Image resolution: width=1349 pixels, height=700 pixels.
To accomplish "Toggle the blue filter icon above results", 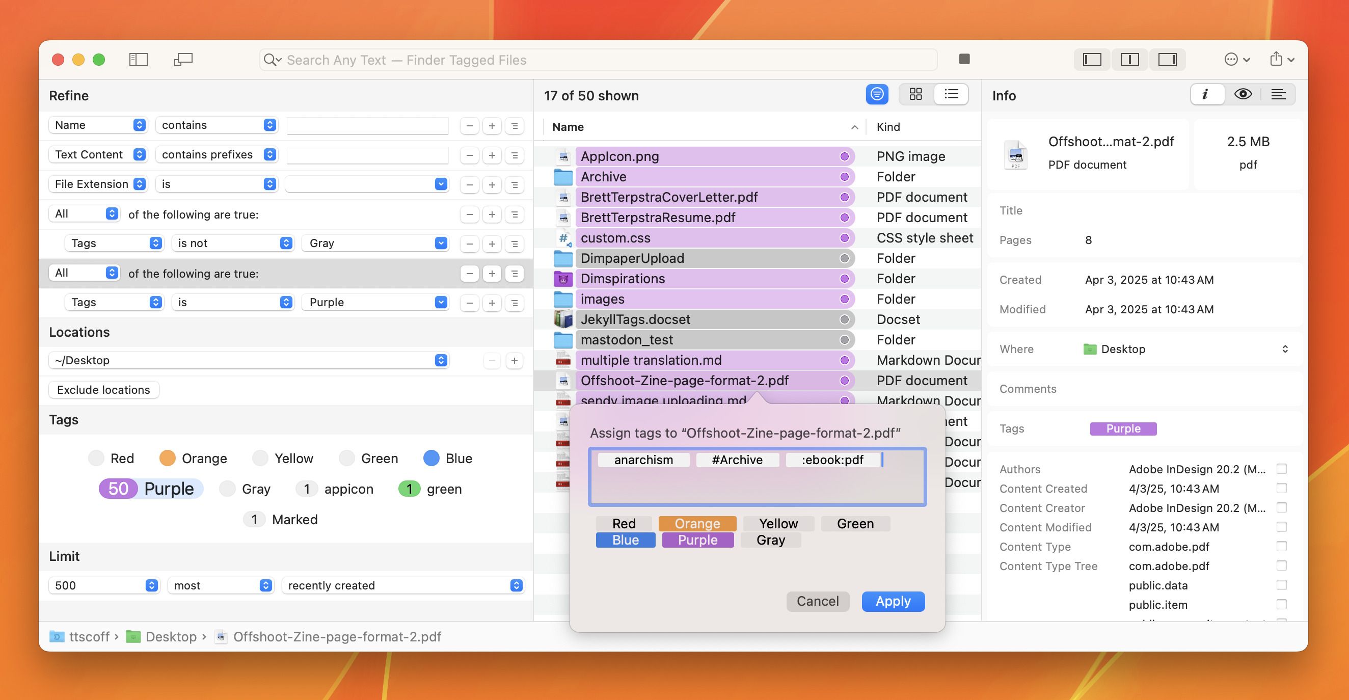I will [x=877, y=94].
